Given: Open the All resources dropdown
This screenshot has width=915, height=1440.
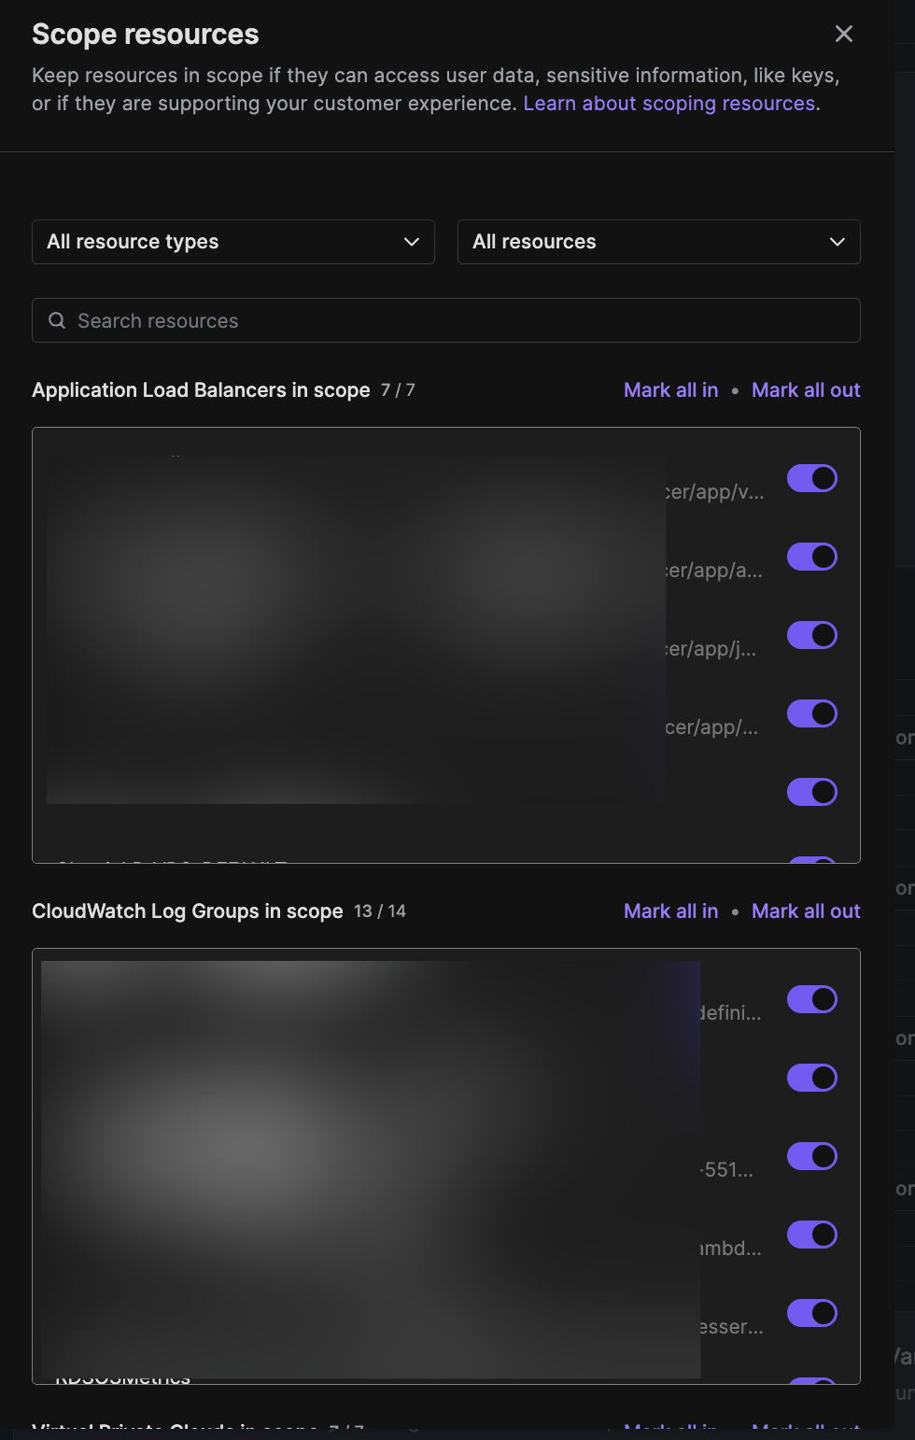Looking at the screenshot, I should 659,242.
